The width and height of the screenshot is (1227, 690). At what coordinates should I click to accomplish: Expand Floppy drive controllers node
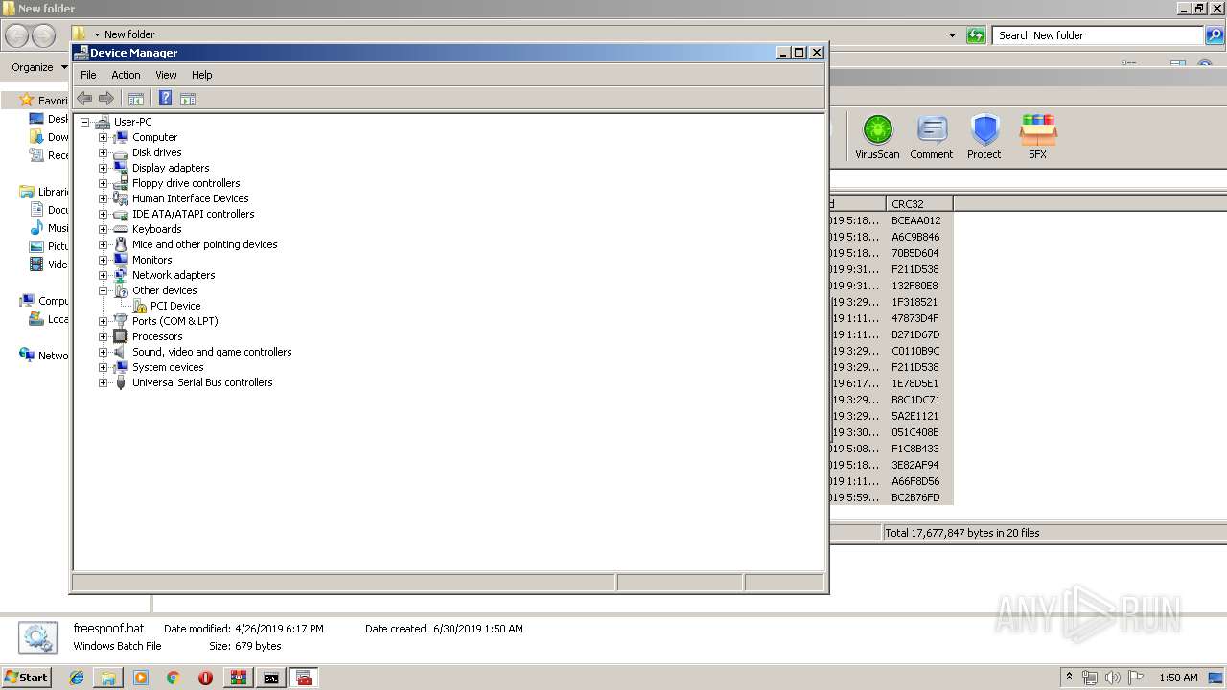click(x=104, y=183)
